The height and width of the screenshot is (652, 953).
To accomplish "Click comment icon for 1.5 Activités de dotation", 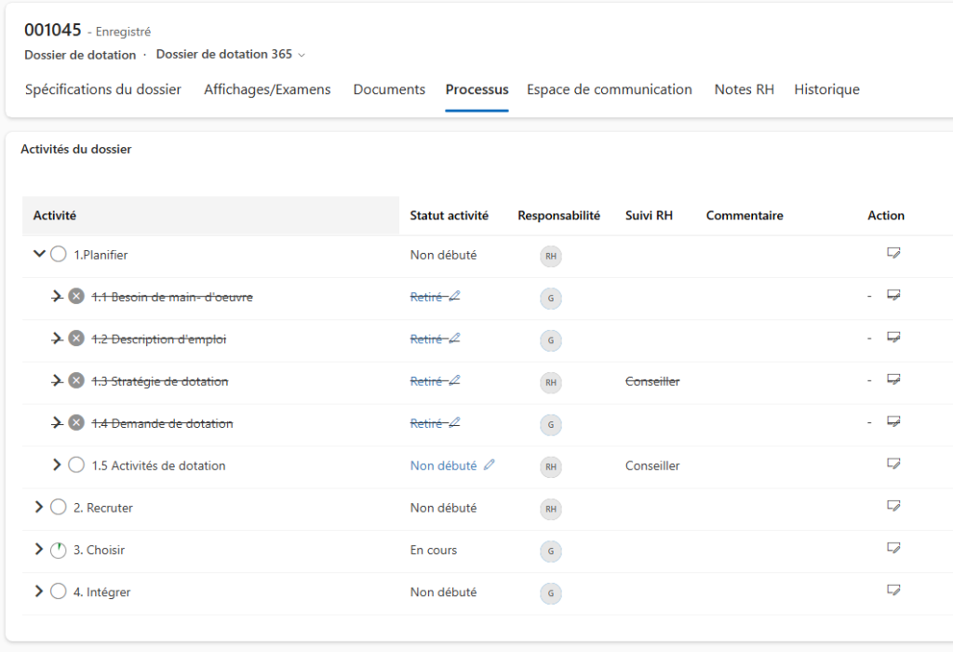I will click(893, 463).
